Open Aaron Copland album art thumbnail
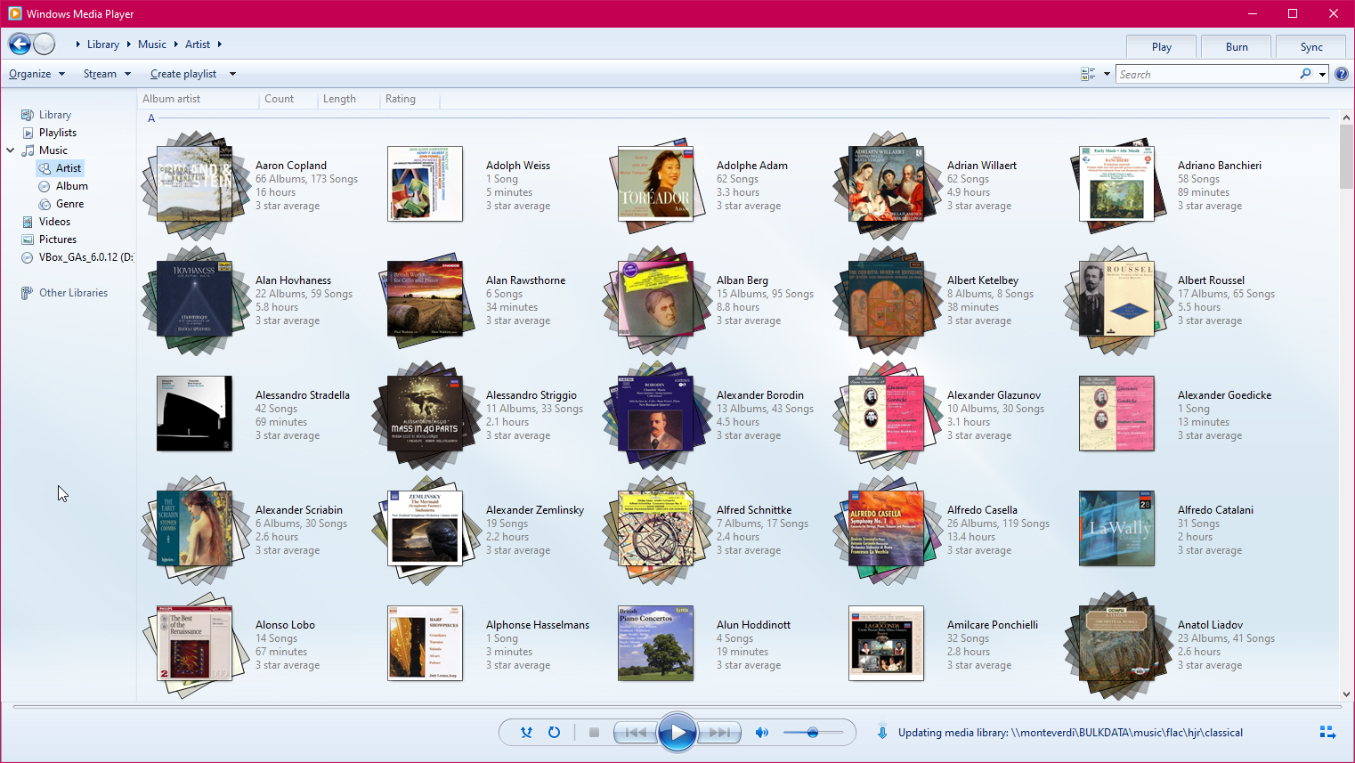 (x=194, y=184)
